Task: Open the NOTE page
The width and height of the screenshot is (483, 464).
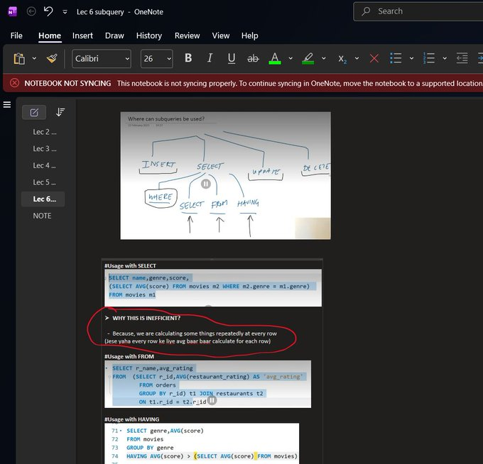Action: pos(42,216)
